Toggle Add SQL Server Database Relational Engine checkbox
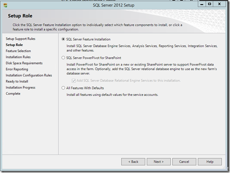 pyautogui.click(x=74, y=81)
